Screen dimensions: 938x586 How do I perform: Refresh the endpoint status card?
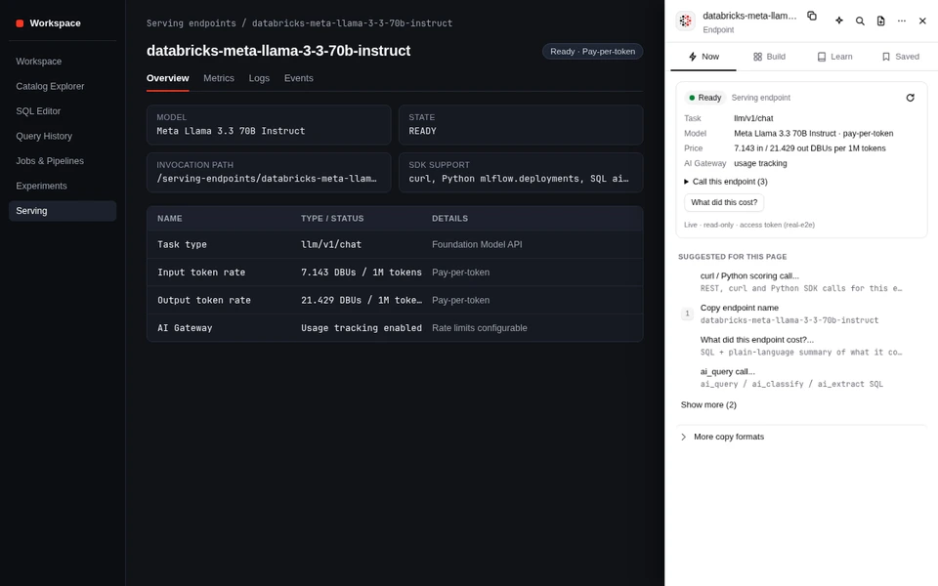(910, 98)
